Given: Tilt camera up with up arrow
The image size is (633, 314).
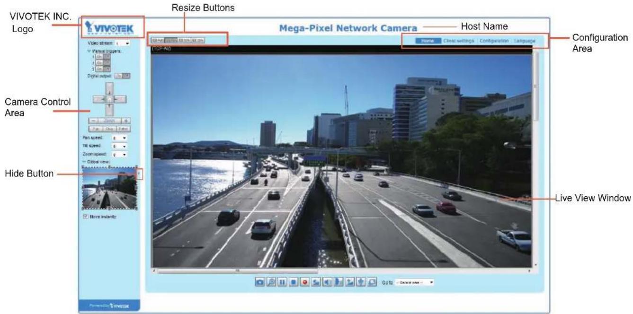Looking at the screenshot, I should pos(109,88).
